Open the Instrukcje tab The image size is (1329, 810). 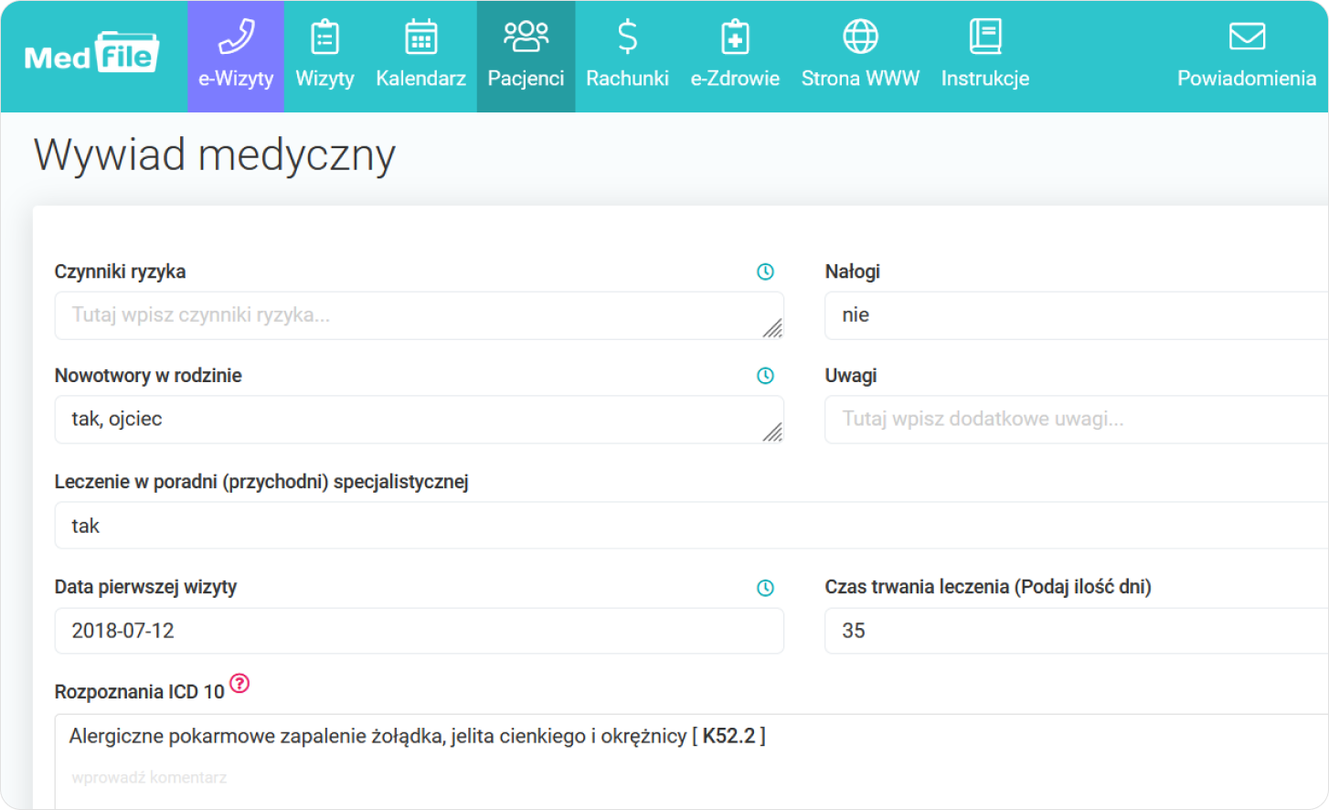tap(985, 57)
